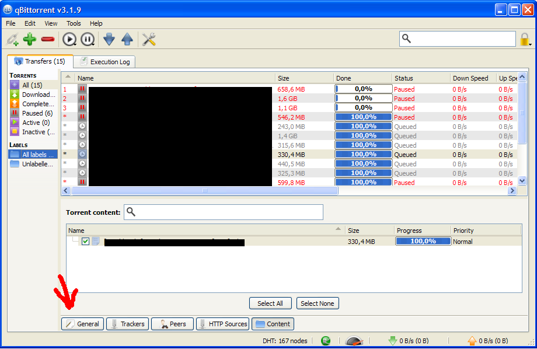The width and height of the screenshot is (537, 349).
Task: Open the HTTP Sources properties button
Action: [222, 324]
